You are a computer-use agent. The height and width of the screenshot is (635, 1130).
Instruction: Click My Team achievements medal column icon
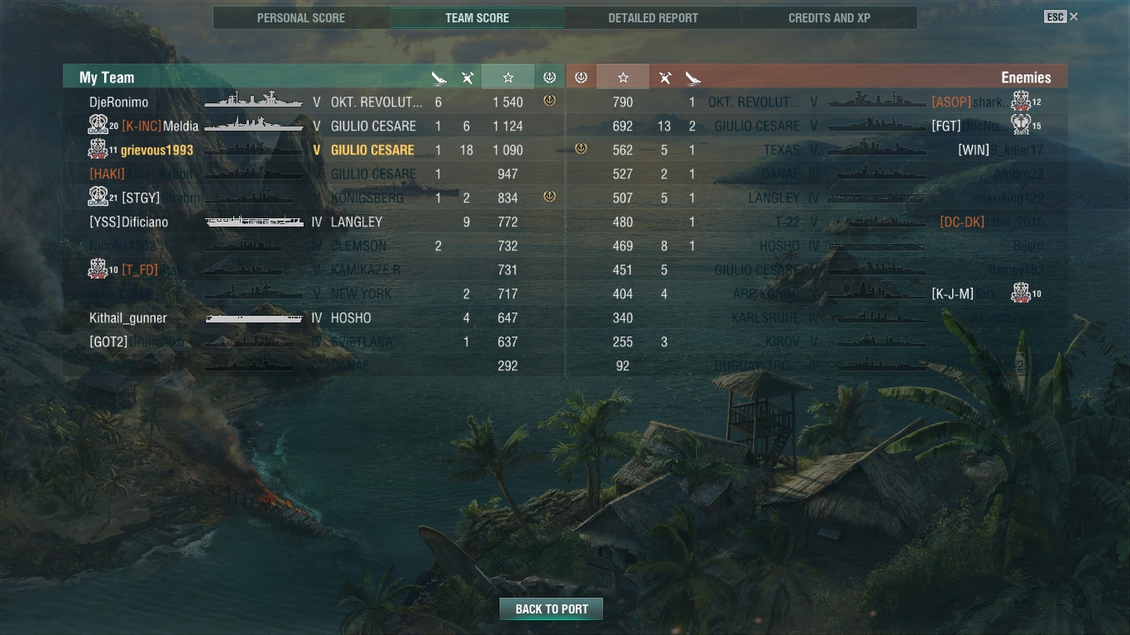549,77
